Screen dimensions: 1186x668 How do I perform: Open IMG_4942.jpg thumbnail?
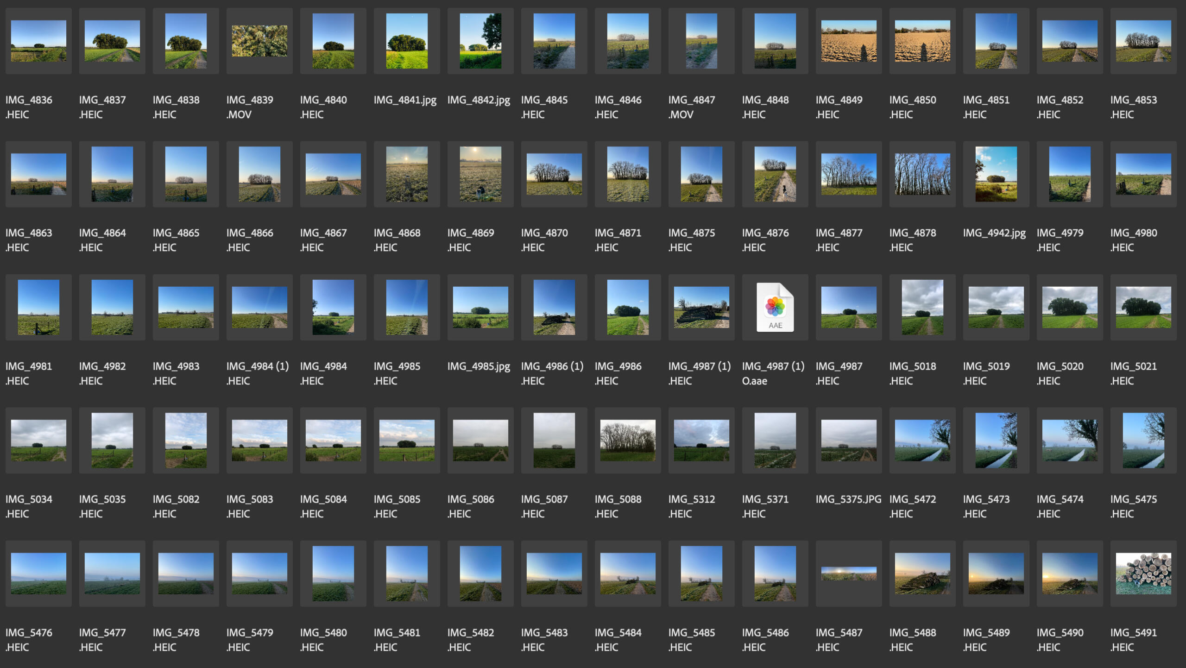pos(996,174)
